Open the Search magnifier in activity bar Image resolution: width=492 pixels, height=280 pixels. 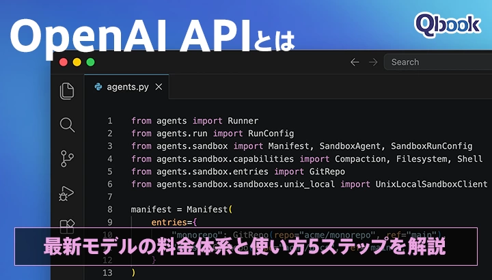[x=67, y=125]
